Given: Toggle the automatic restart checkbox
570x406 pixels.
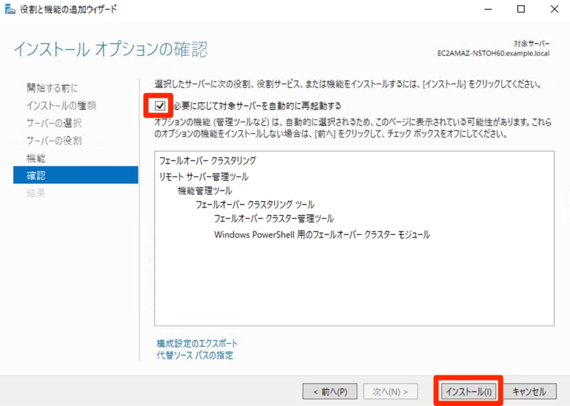Looking at the screenshot, I should (x=160, y=106).
